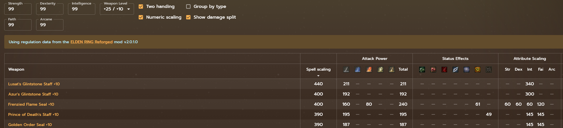Click the frostbite status effect icon
The width and height of the screenshot is (563, 128).
[455, 70]
